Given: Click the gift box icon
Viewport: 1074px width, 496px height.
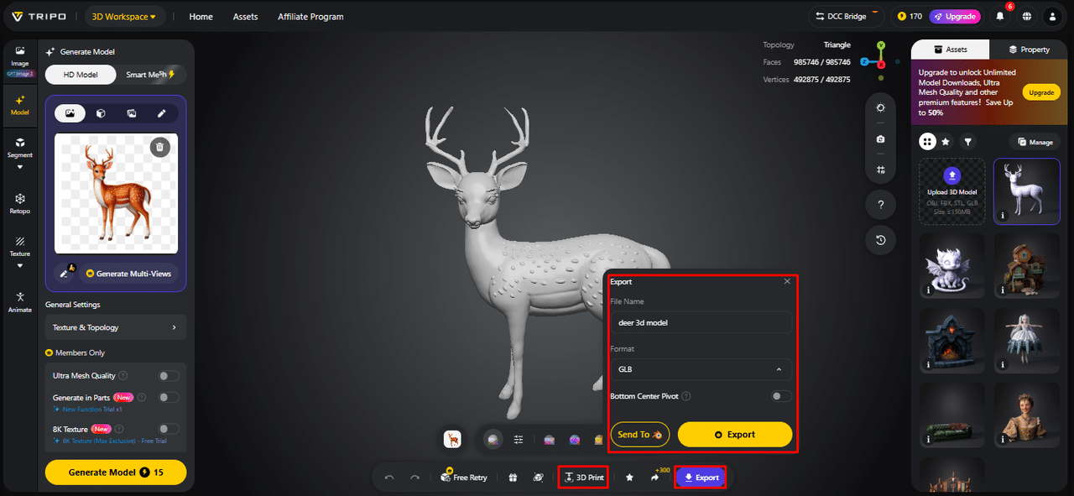Looking at the screenshot, I should click(513, 478).
